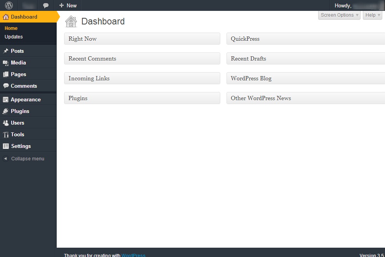
Task: Expand the Recent Comments widget
Action: [x=142, y=58]
